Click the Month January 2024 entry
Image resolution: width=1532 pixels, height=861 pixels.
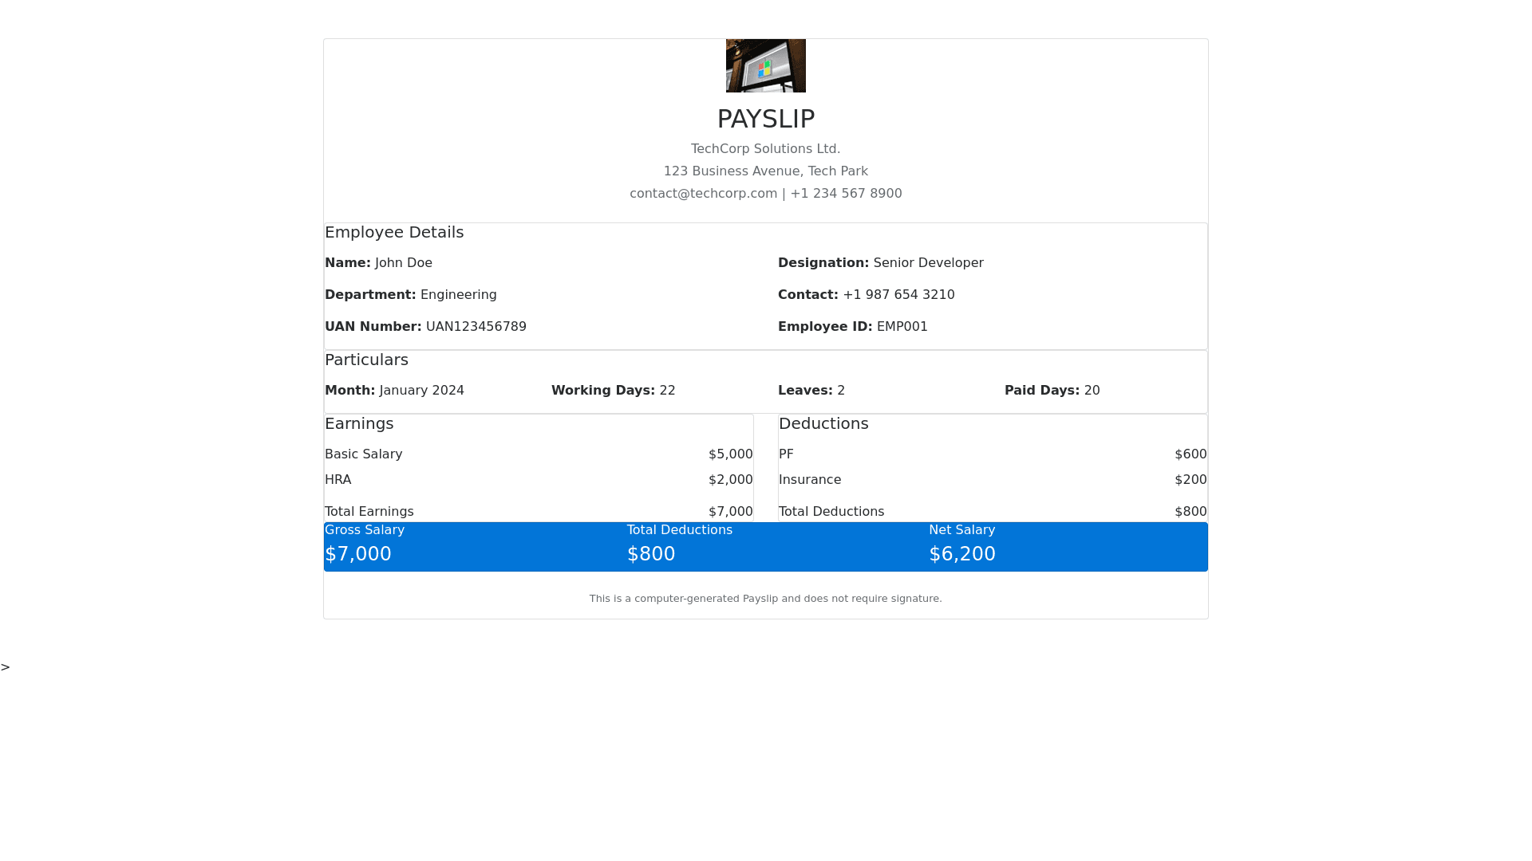[394, 391]
